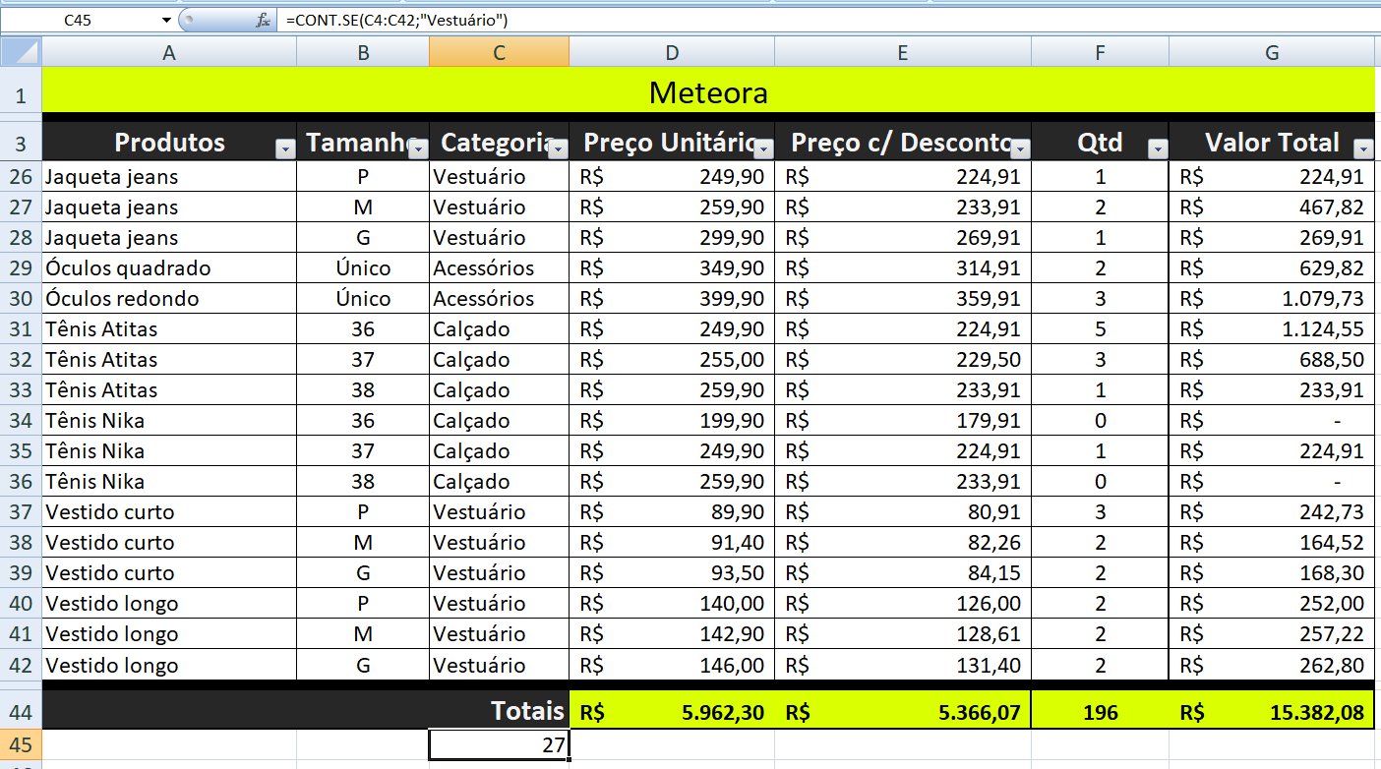1381x769 pixels.
Task: Click the Totais label cell
Action: (305, 711)
